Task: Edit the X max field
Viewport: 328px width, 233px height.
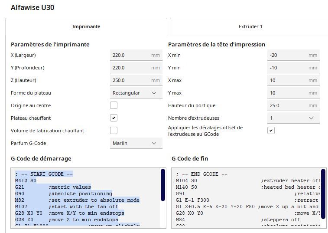Action: (288, 81)
